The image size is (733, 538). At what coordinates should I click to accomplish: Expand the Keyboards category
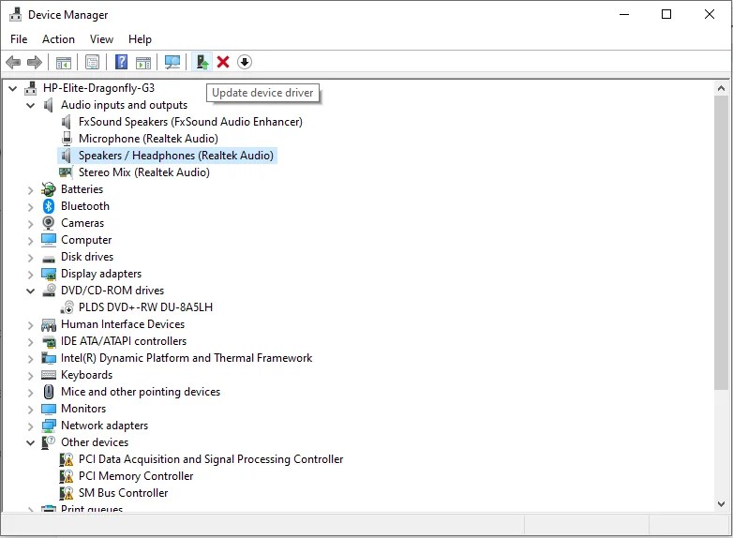(x=30, y=375)
